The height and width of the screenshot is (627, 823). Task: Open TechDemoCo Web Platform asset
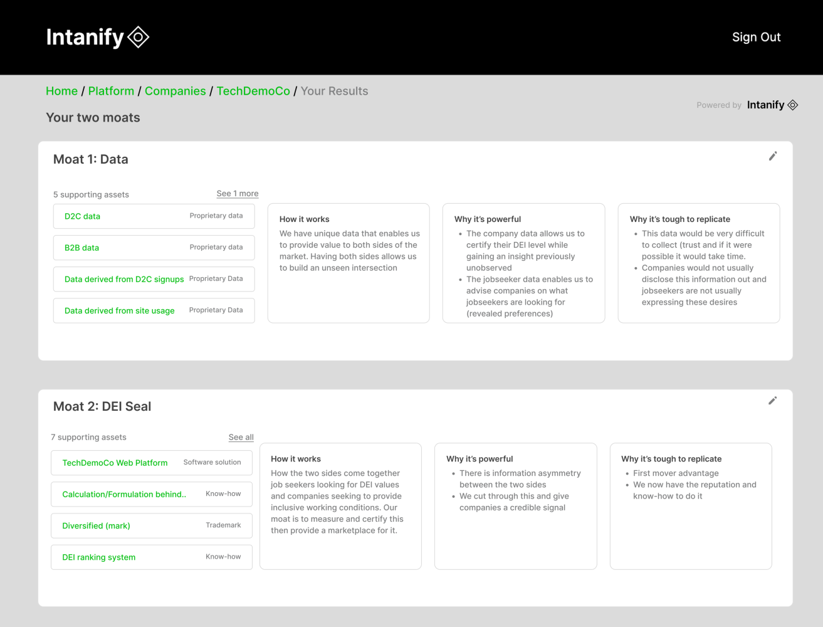(x=152, y=463)
